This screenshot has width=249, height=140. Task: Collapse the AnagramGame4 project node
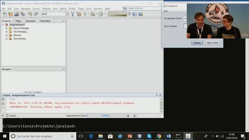(3, 24)
